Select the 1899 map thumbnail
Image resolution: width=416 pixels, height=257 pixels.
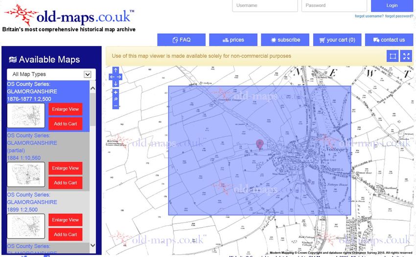[26, 226]
